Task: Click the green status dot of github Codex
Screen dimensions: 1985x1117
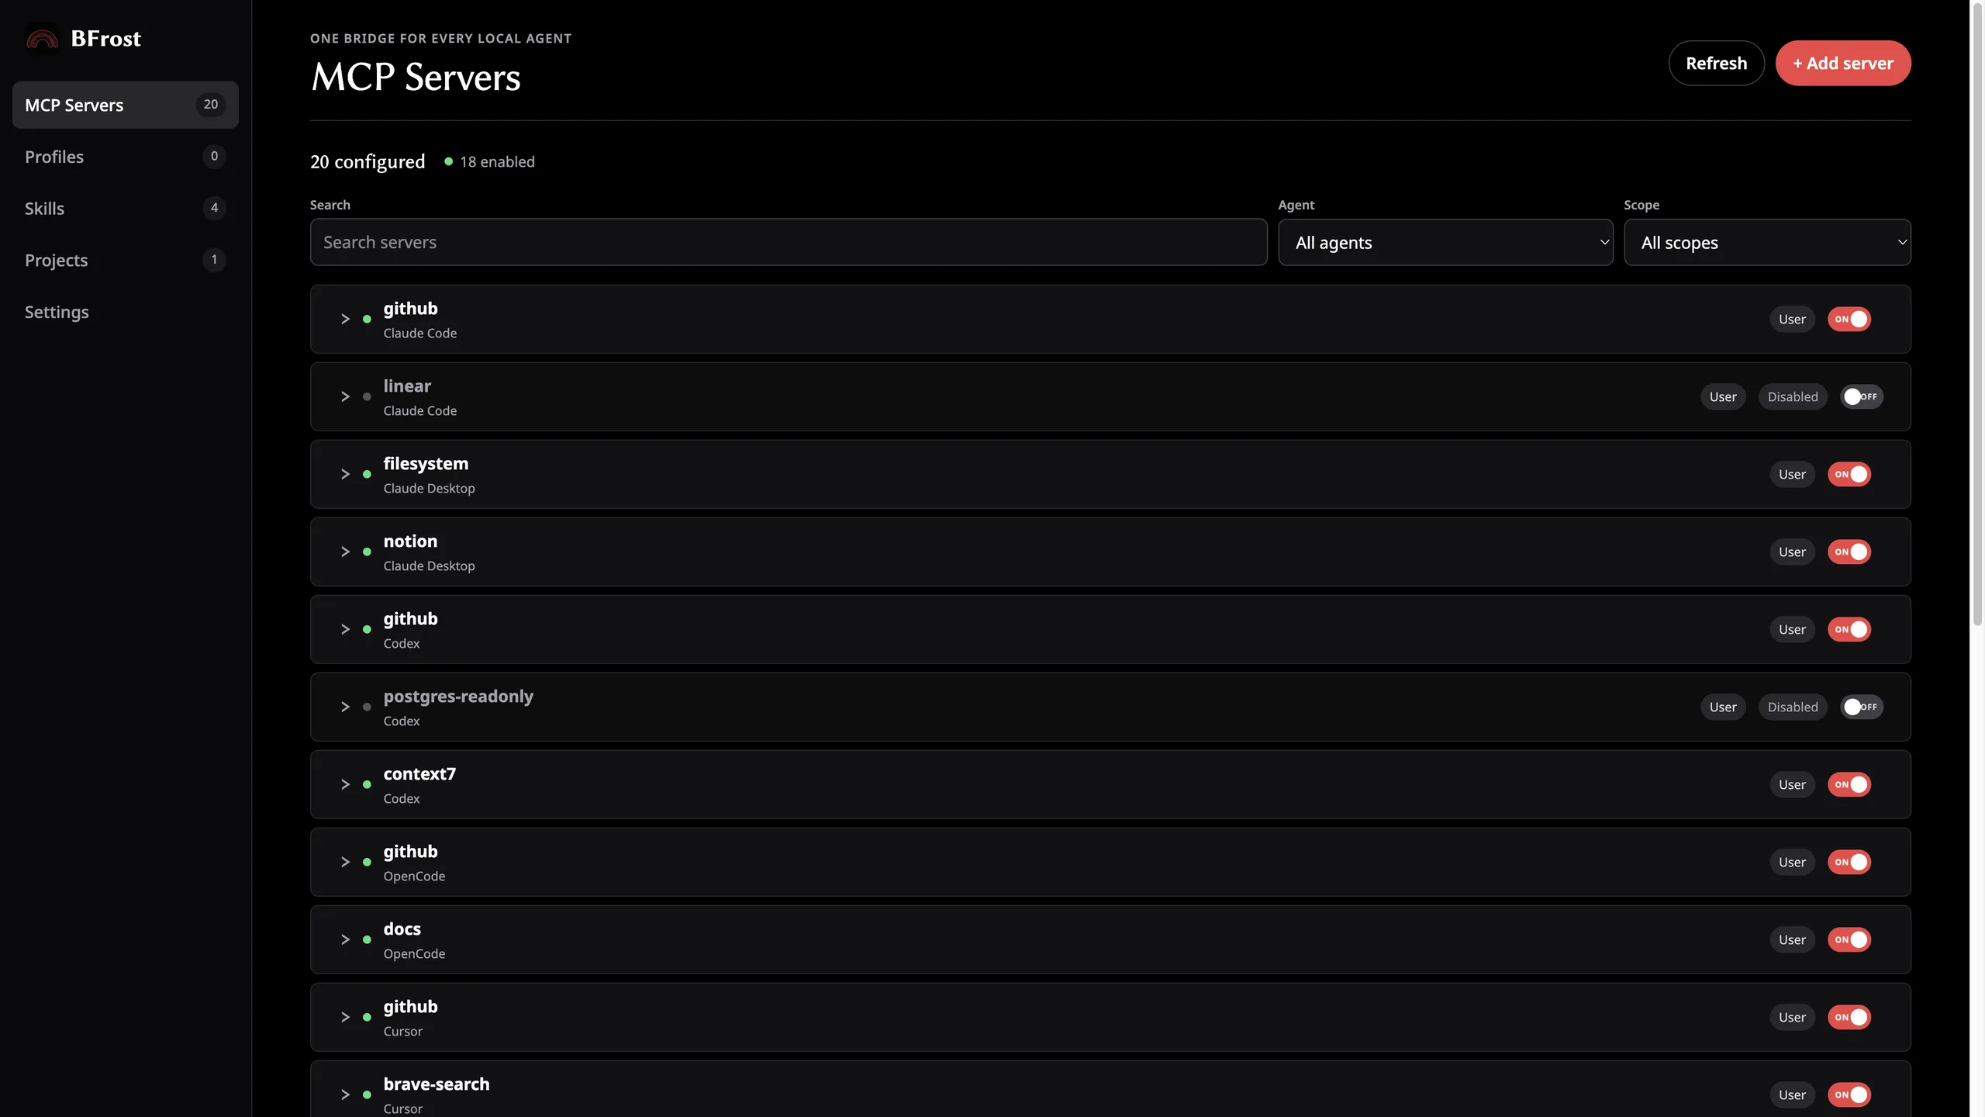Action: coord(367,630)
